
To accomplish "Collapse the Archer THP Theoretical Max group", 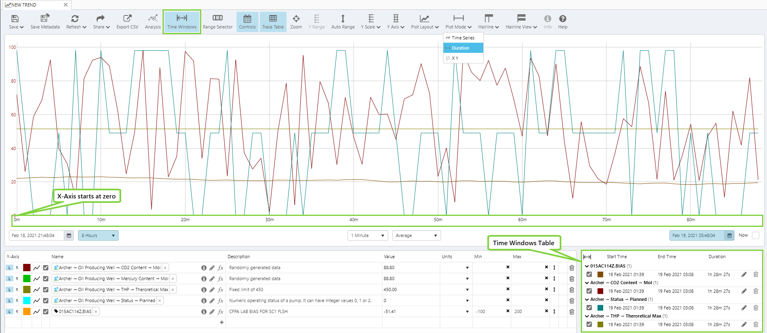I will (587, 316).
